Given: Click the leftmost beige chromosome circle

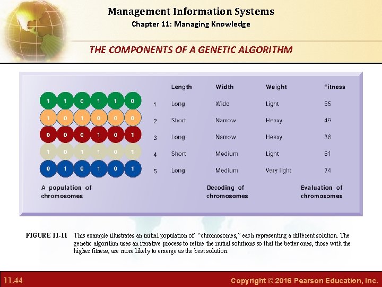Looking at the screenshot, I should pyautogui.click(x=48, y=151).
